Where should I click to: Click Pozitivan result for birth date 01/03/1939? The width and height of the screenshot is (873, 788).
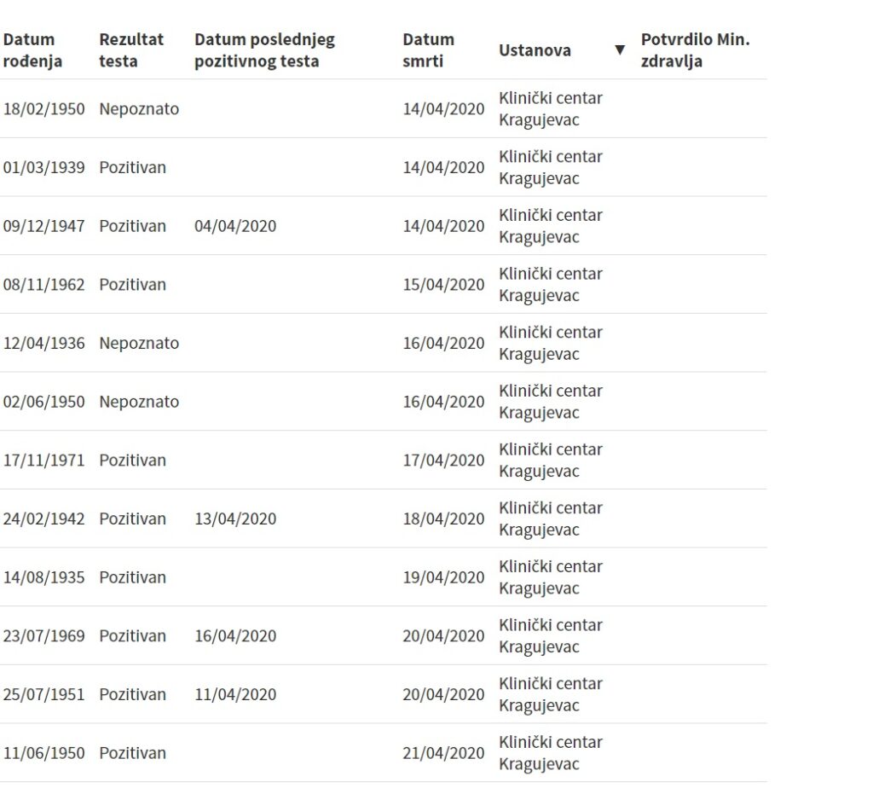pos(132,167)
